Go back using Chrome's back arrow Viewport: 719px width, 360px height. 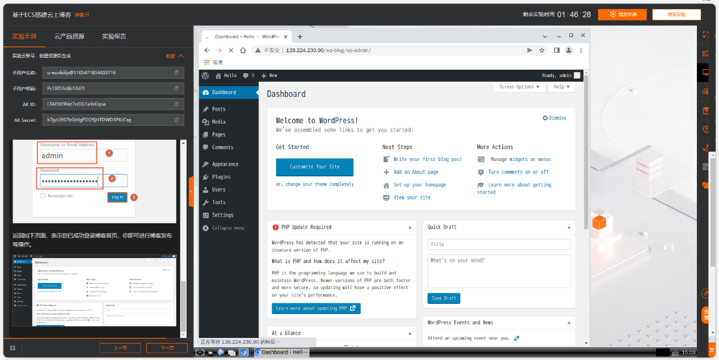tap(207, 50)
